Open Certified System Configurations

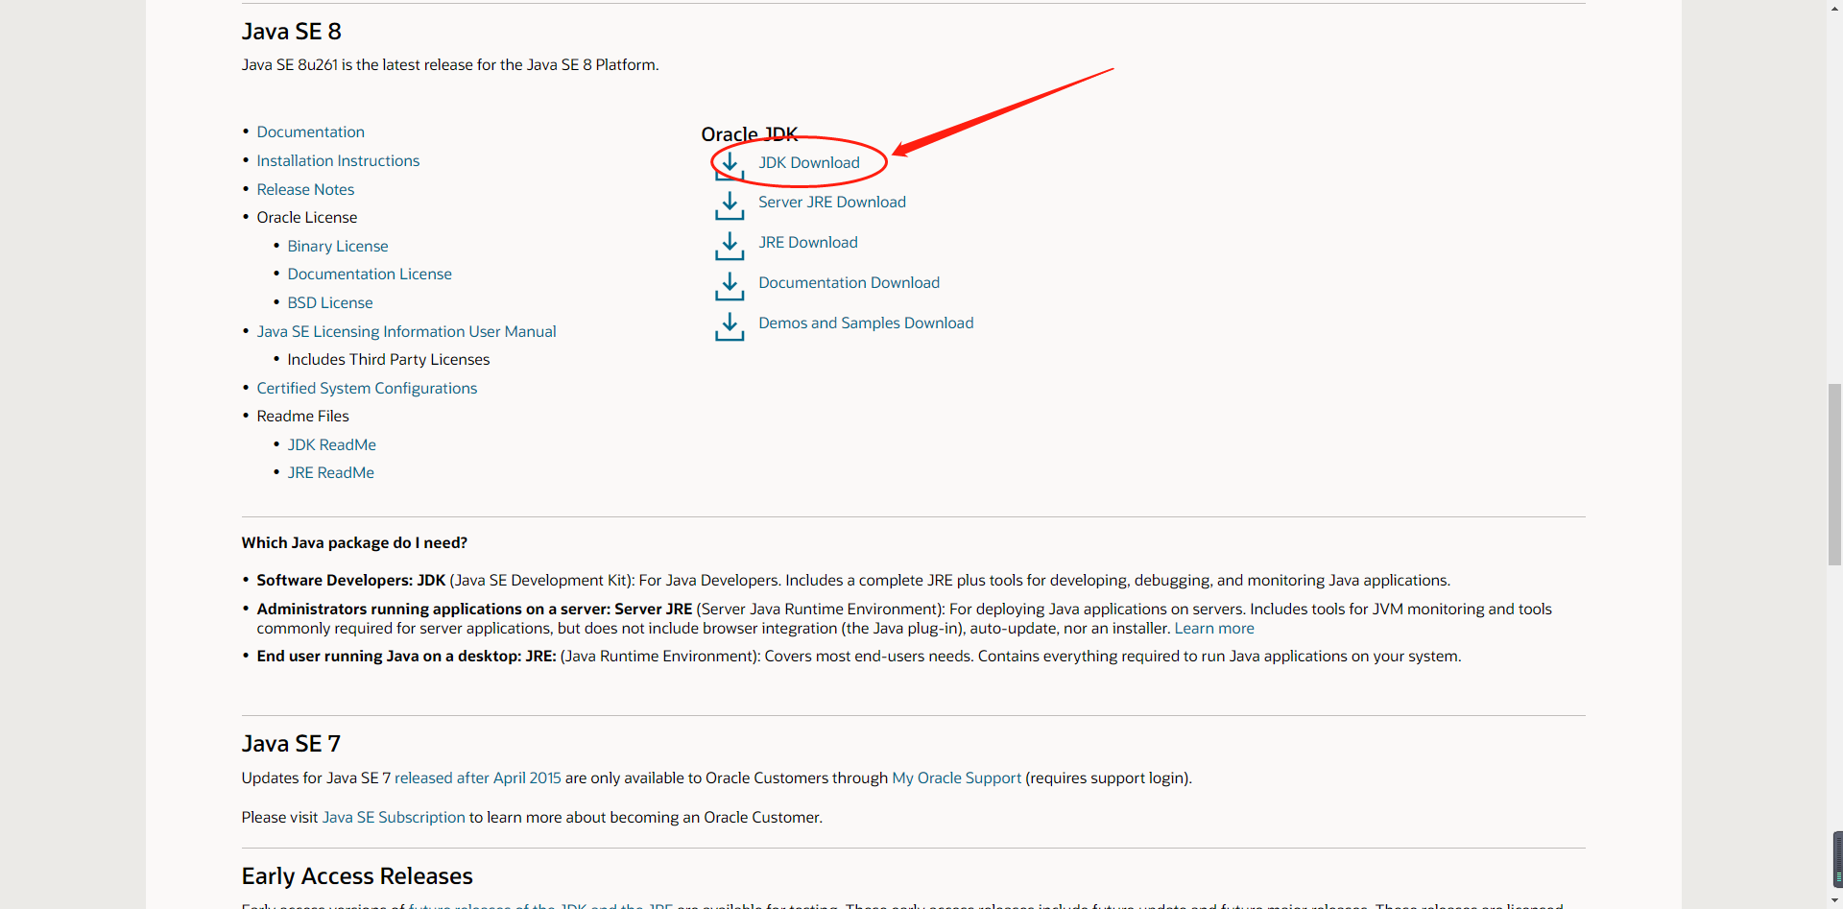tap(367, 388)
